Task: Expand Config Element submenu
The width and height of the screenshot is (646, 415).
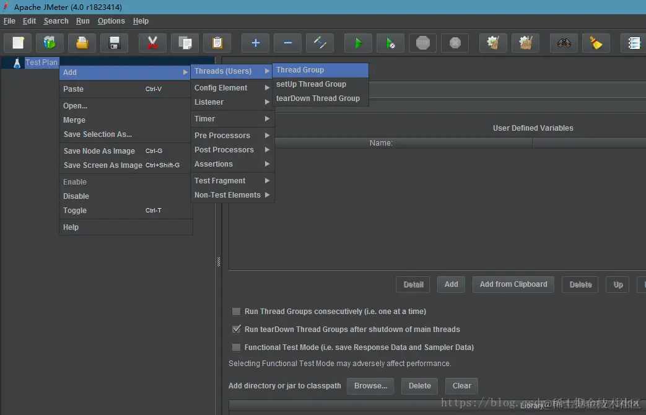Action: 232,88
